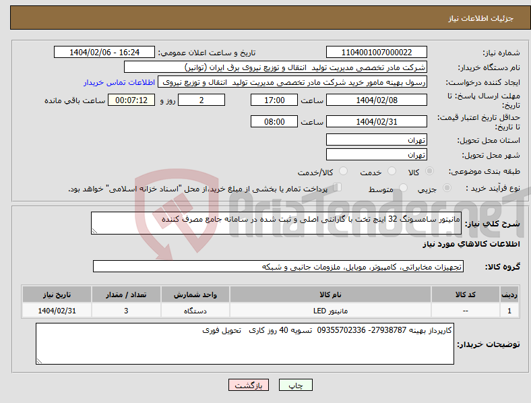531x403 pixels.
Task: Click the price validity date 1404/02/31 field
Action: [x=376, y=121]
